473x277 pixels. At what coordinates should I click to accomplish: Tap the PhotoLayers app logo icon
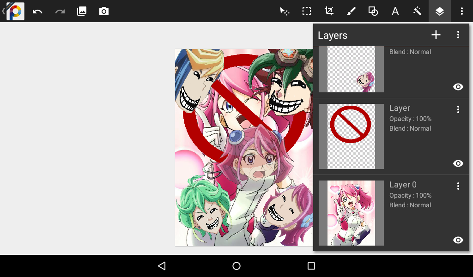pos(15,11)
